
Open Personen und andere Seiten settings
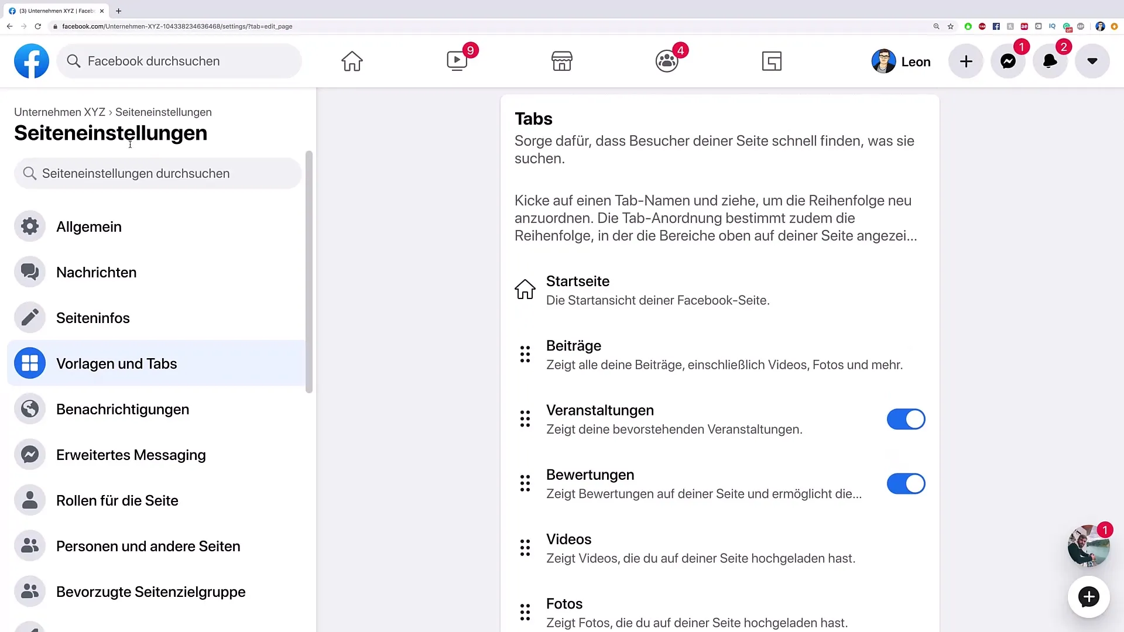(156, 546)
